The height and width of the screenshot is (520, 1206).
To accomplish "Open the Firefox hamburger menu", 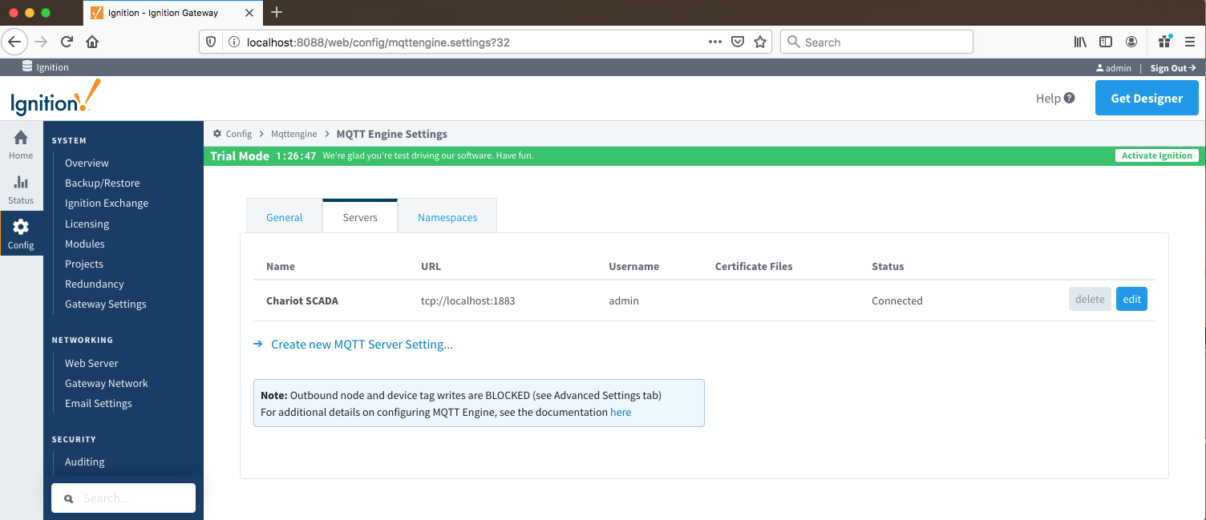I will click(1190, 42).
